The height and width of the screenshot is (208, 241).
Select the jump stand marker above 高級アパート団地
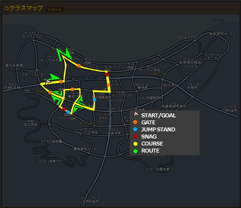pos(68,112)
